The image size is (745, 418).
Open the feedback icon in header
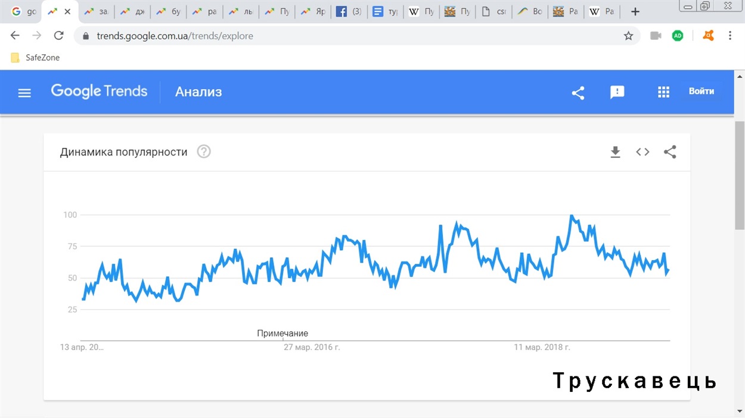[x=617, y=92]
